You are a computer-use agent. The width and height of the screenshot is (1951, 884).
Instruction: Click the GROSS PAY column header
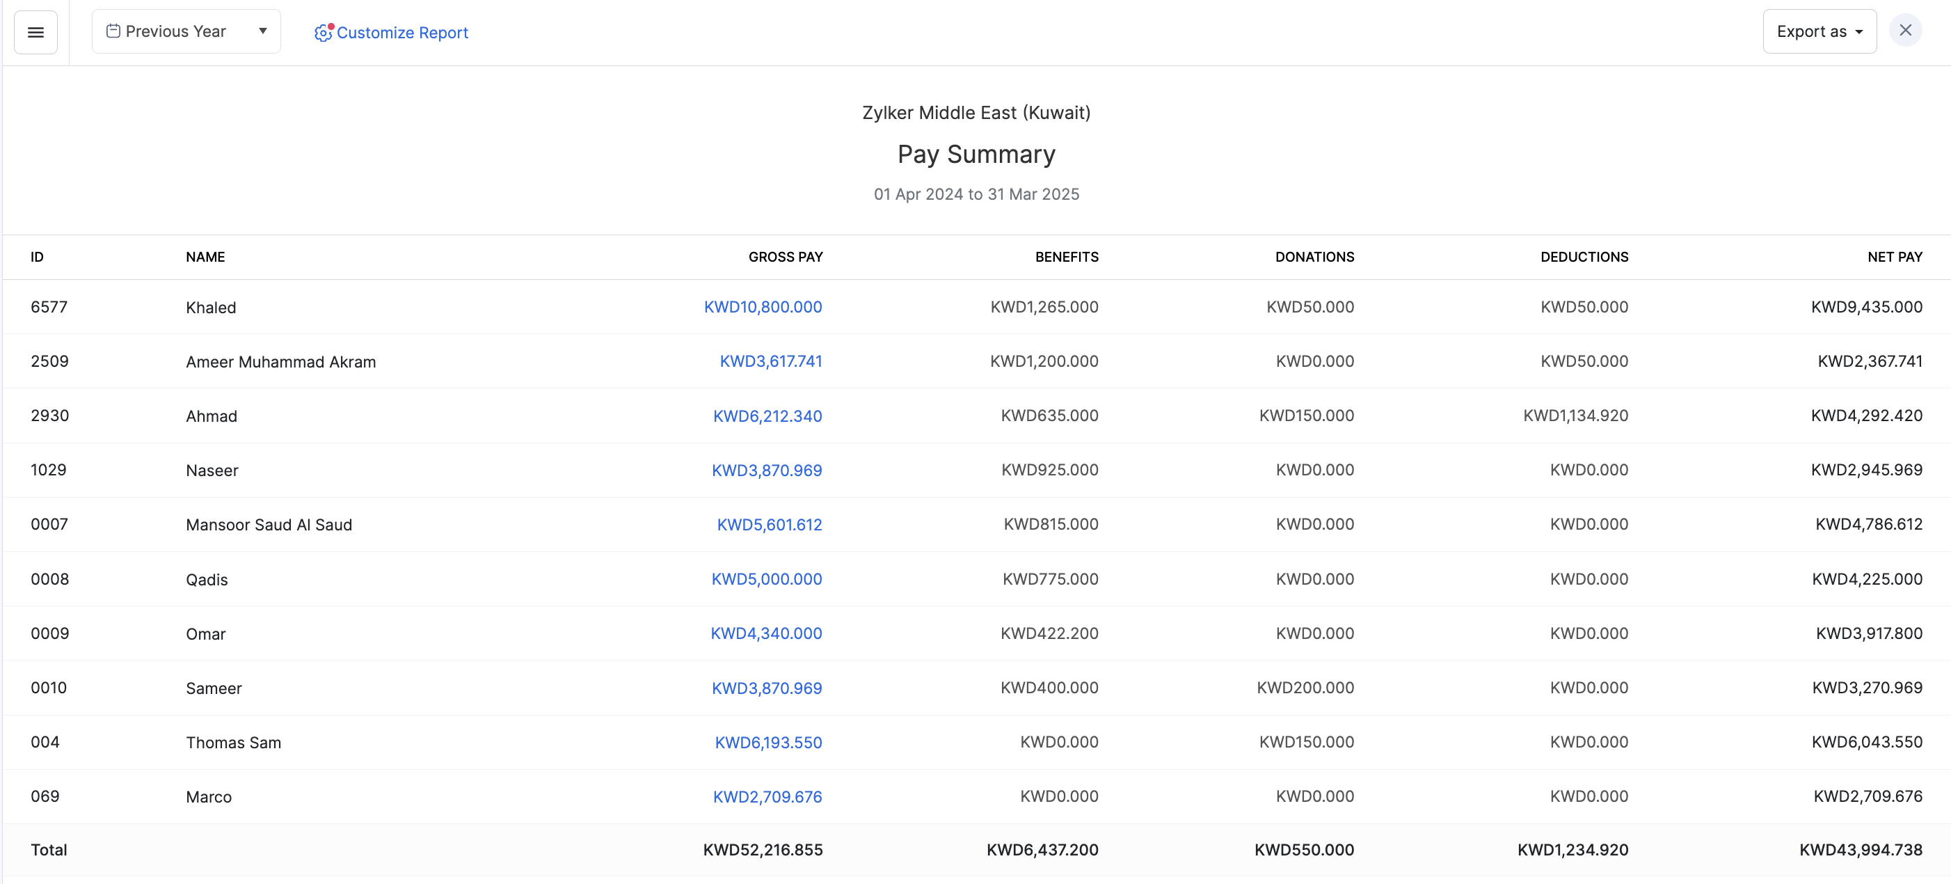click(x=785, y=257)
